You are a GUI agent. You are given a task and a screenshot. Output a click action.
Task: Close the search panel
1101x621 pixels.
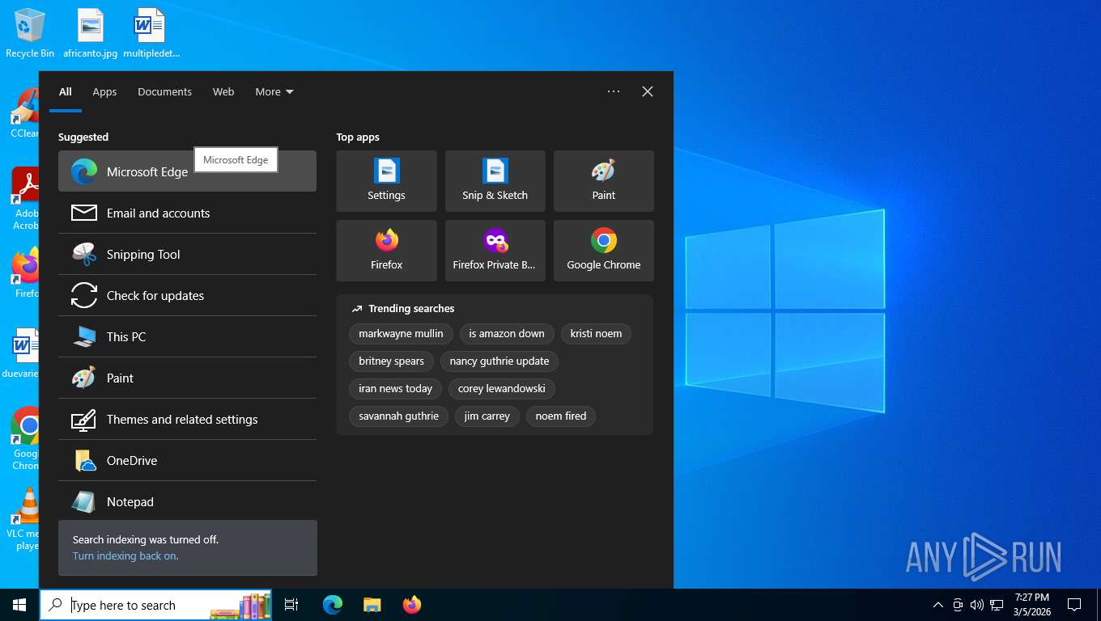648,91
